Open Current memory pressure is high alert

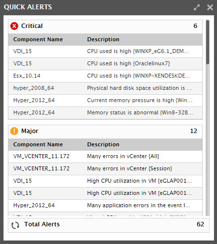[140, 100]
